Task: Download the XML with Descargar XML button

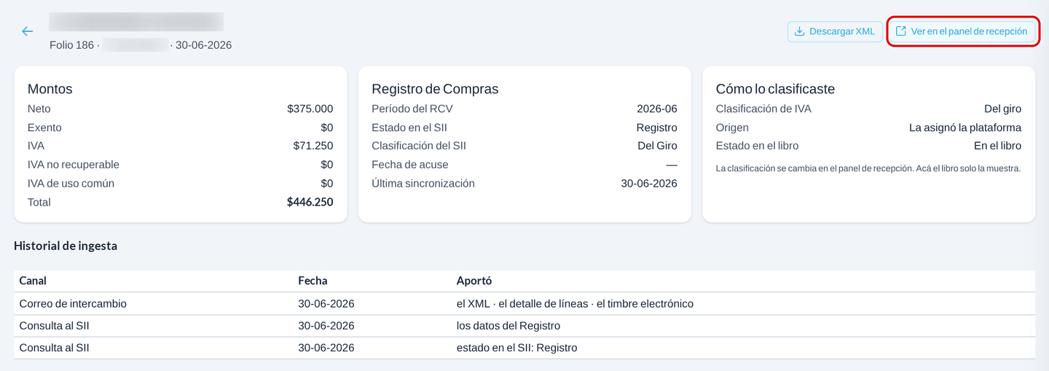Action: pos(835,31)
